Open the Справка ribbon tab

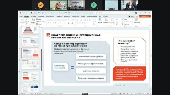[106, 16]
